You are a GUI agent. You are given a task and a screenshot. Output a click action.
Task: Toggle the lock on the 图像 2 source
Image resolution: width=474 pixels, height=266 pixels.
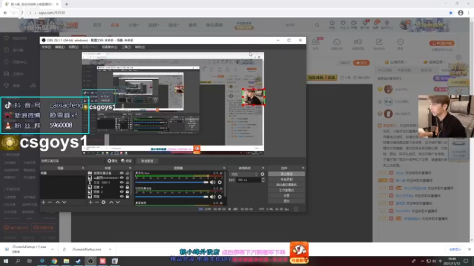[x=127, y=192]
